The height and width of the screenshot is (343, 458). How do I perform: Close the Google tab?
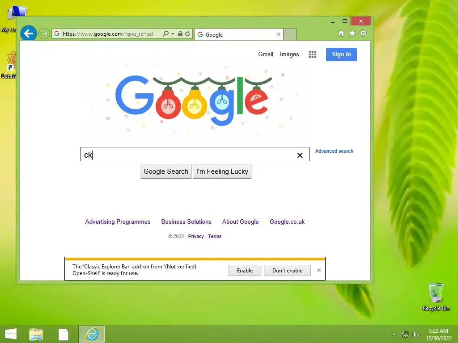click(278, 34)
